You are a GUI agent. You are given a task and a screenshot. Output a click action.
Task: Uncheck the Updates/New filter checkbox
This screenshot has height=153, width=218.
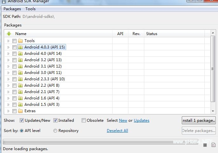click(x=22, y=120)
